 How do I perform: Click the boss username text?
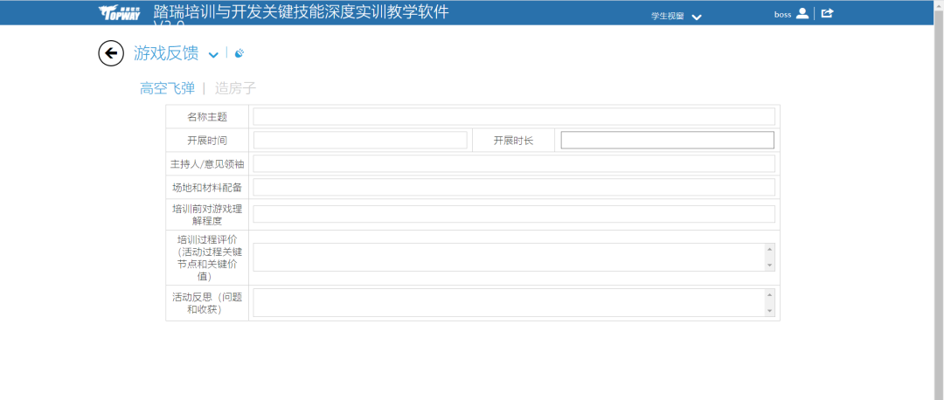tap(782, 14)
